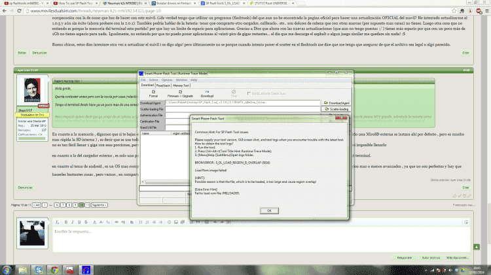Image resolution: width=491 pixels, height=275 pixels.
Task: Open the Action menu in Flash Tool
Action: [x=153, y=80]
